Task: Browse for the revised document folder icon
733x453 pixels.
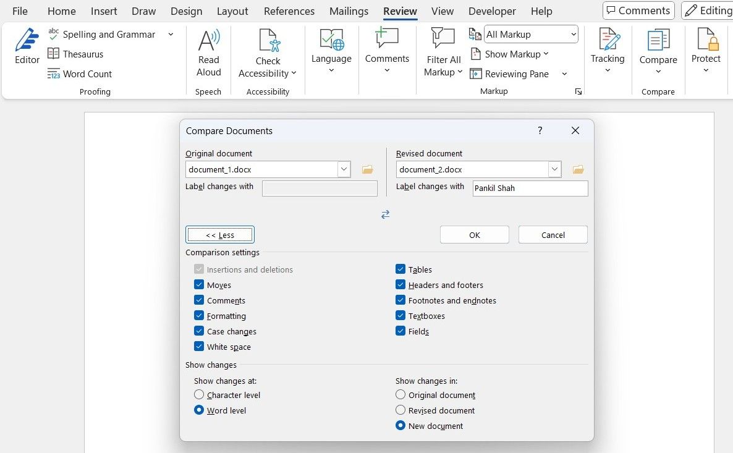Action: (578, 169)
